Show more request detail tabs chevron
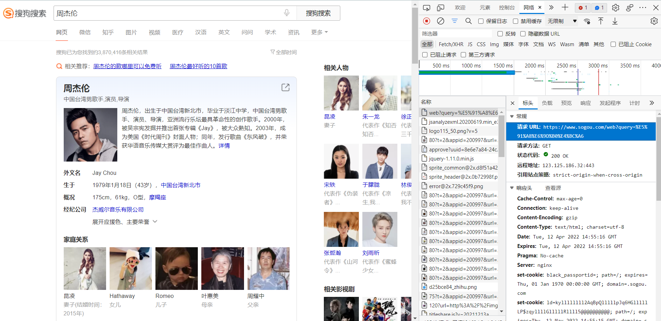Screen dimensions: 661x321 tap(652, 103)
